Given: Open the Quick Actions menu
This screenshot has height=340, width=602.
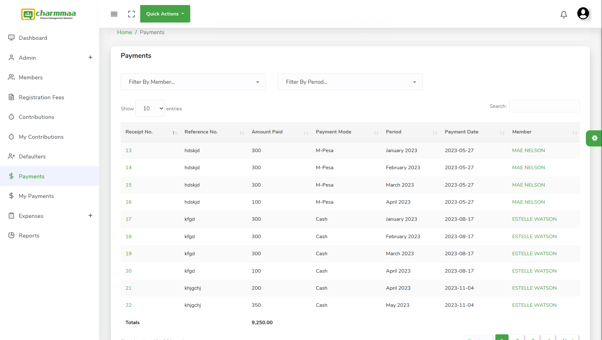Looking at the screenshot, I should pos(165,14).
